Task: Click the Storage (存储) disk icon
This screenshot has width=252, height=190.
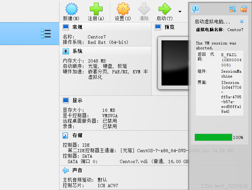Action: click(x=65, y=136)
